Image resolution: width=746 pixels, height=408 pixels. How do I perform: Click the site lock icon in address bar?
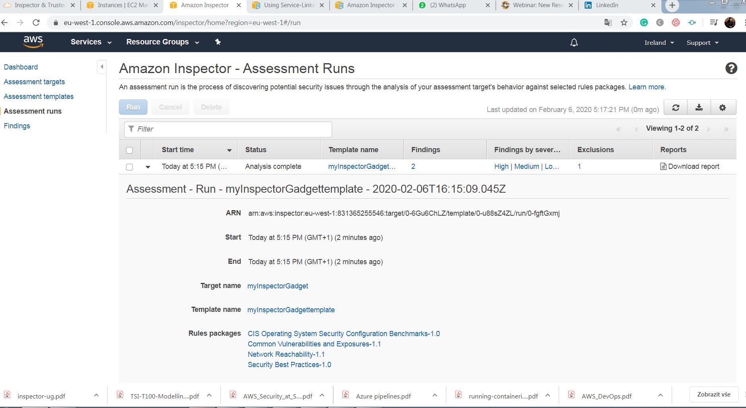(56, 23)
